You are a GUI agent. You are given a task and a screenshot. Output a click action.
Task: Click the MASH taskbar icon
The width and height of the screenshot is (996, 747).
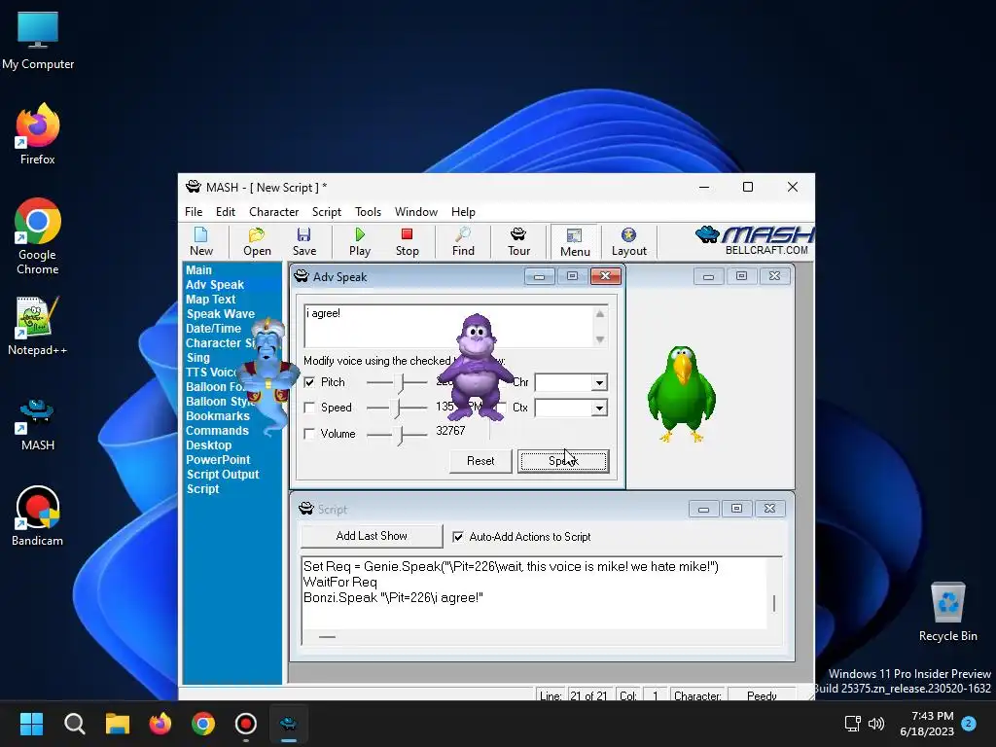pyautogui.click(x=288, y=724)
